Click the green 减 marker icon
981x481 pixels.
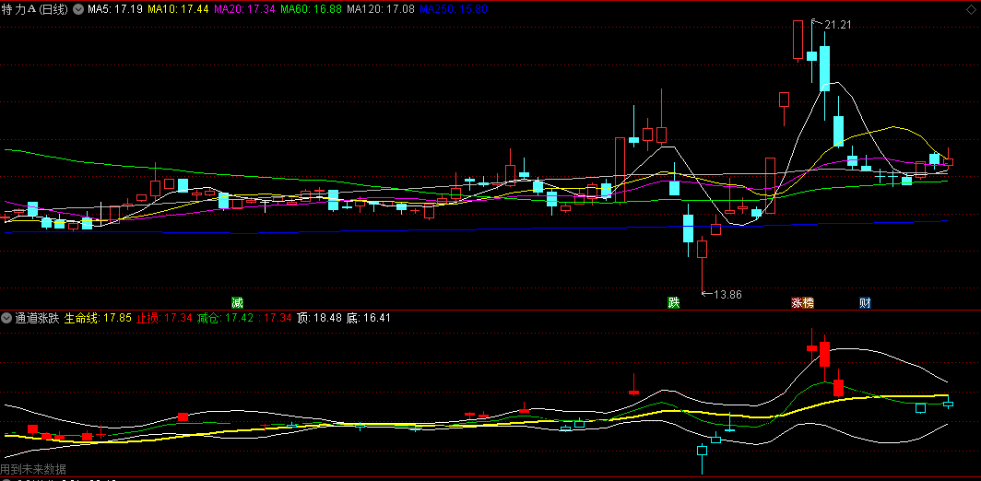(x=236, y=303)
